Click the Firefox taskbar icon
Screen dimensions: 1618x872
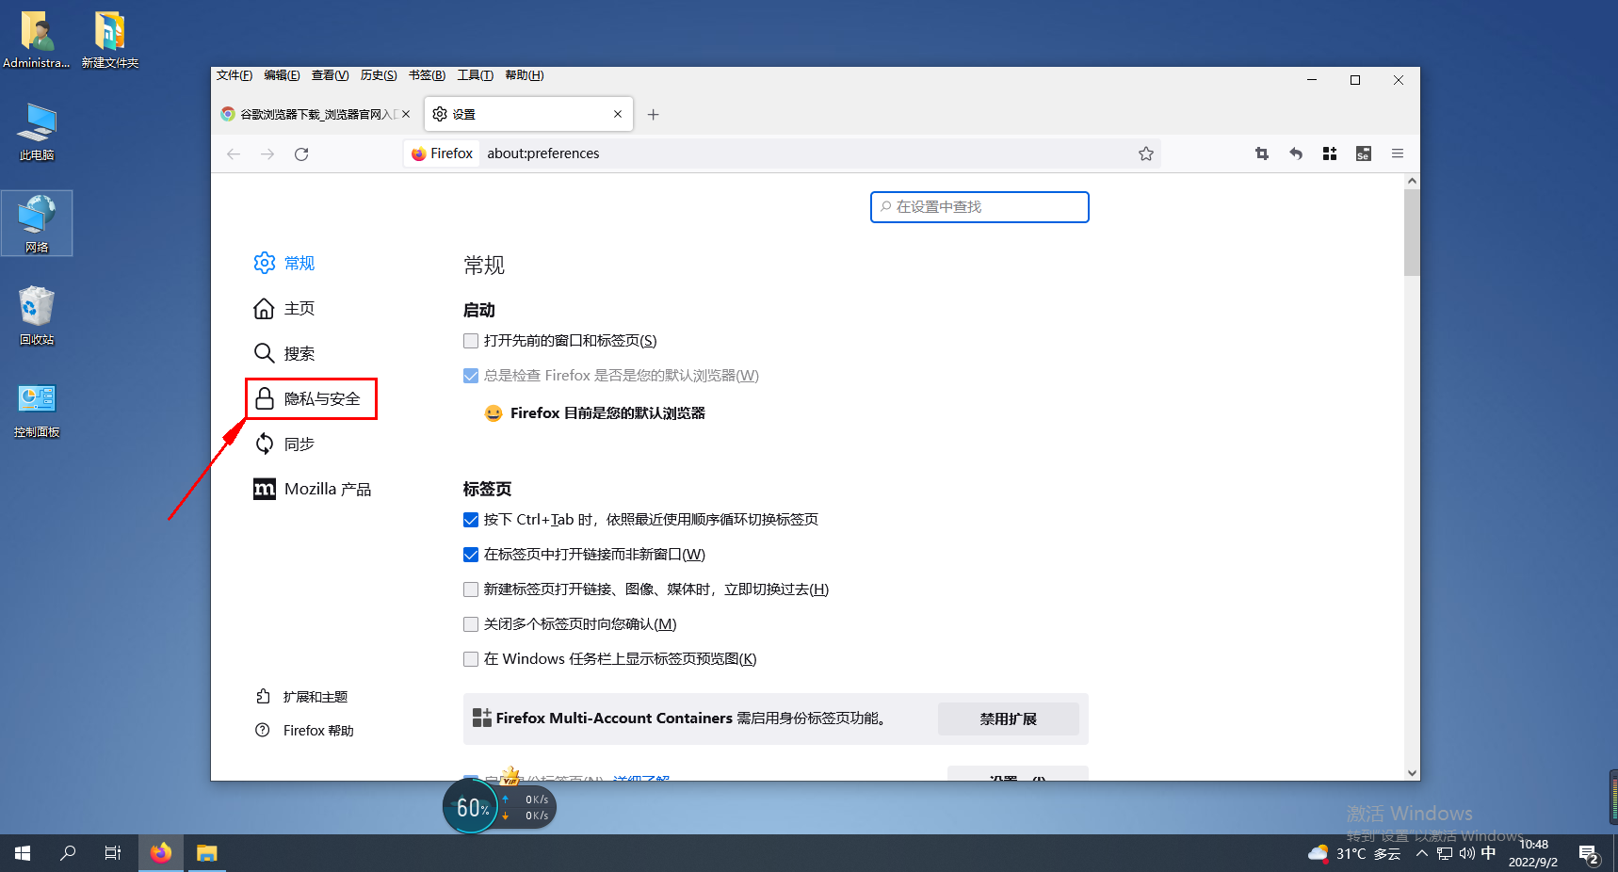click(161, 853)
